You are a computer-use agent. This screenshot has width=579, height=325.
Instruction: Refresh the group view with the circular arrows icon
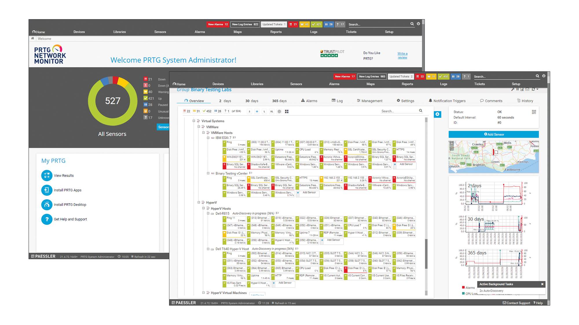(x=533, y=89)
